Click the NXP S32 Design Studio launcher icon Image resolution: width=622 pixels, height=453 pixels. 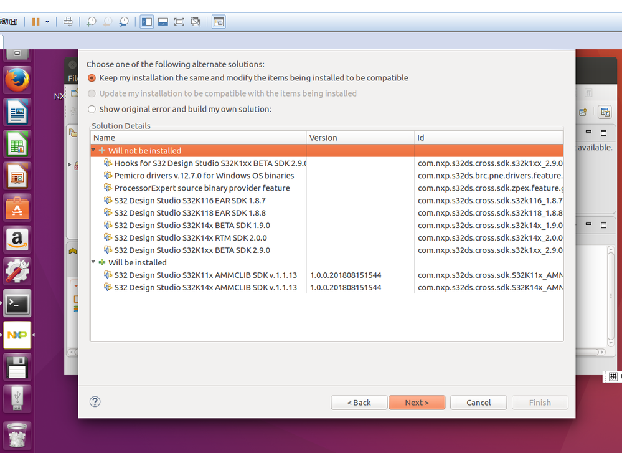(17, 335)
